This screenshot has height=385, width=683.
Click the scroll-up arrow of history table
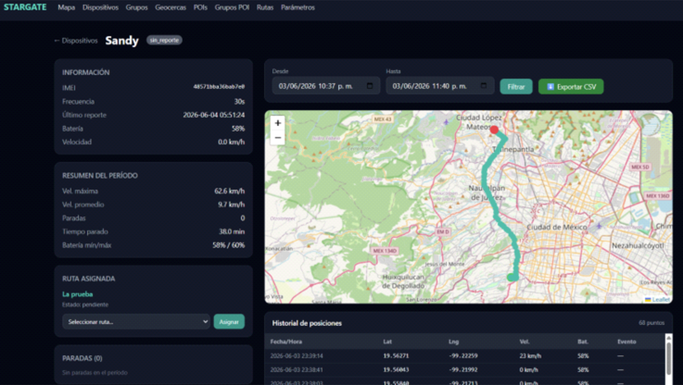(x=669, y=337)
